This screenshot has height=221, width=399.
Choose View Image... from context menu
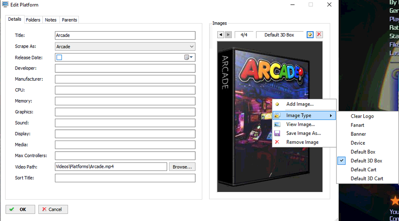pos(304,124)
